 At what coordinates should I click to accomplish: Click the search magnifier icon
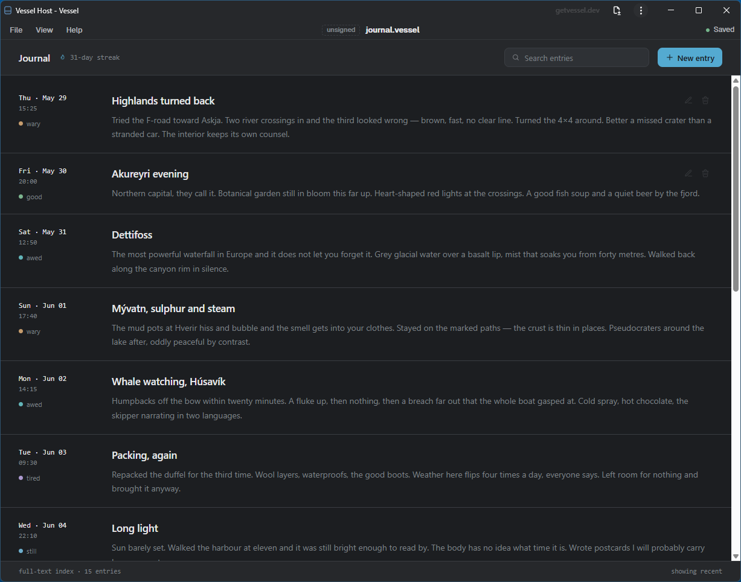click(x=516, y=58)
